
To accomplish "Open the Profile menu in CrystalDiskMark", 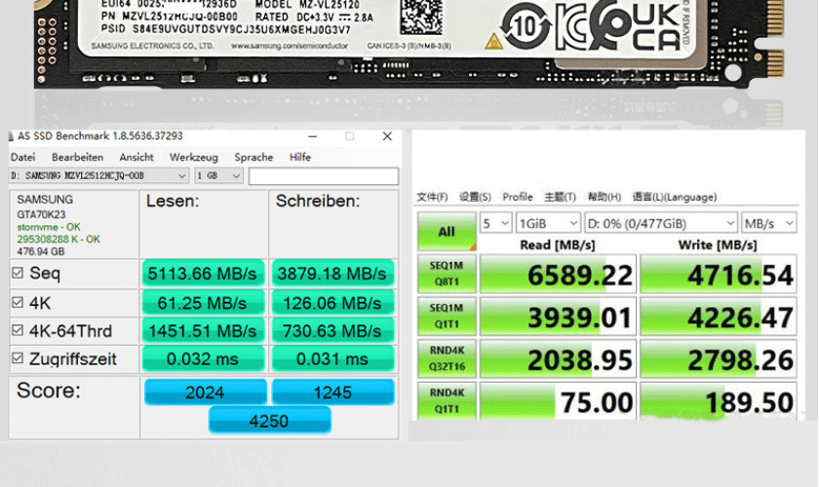I will (518, 197).
